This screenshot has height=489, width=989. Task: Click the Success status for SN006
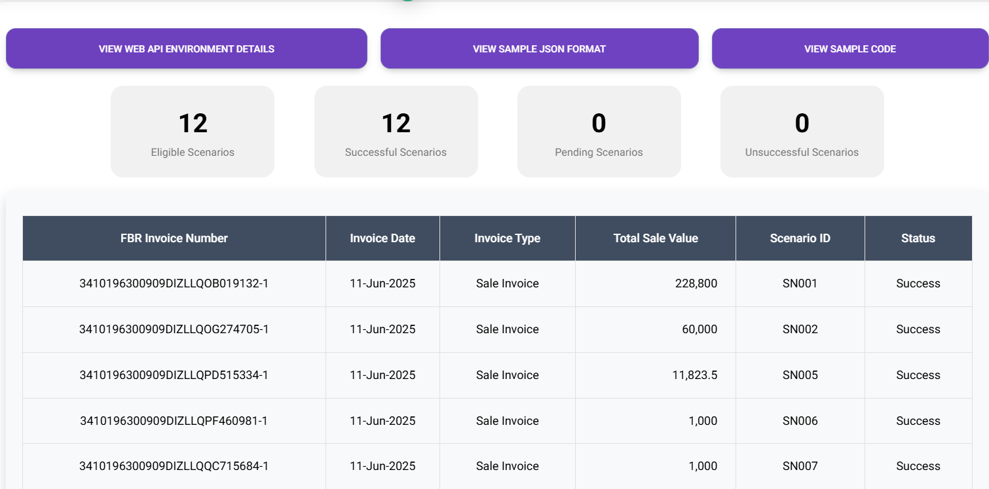coord(918,421)
